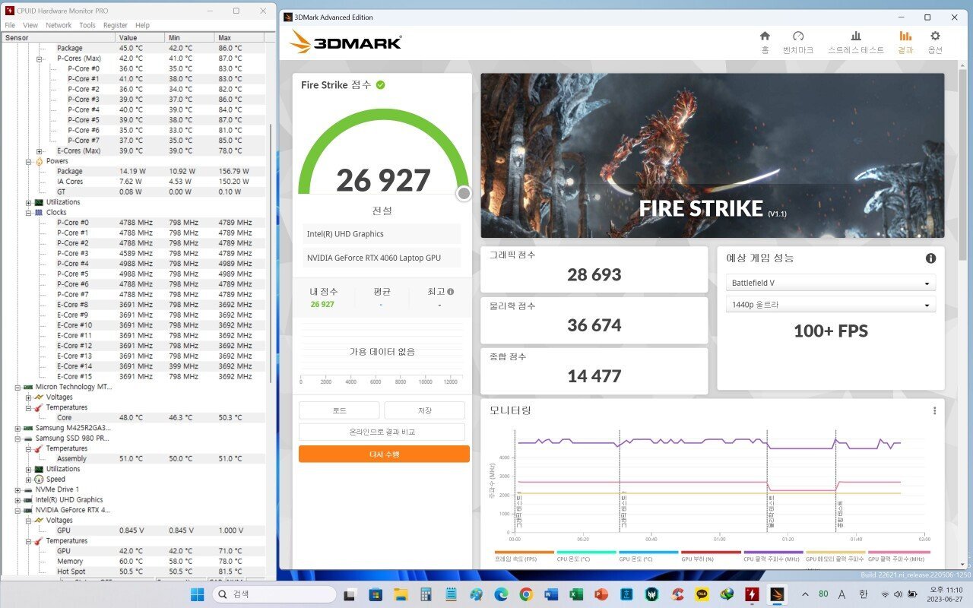Open the Network menu in HWMonitor
The width and height of the screenshot is (973, 608).
tap(59, 25)
